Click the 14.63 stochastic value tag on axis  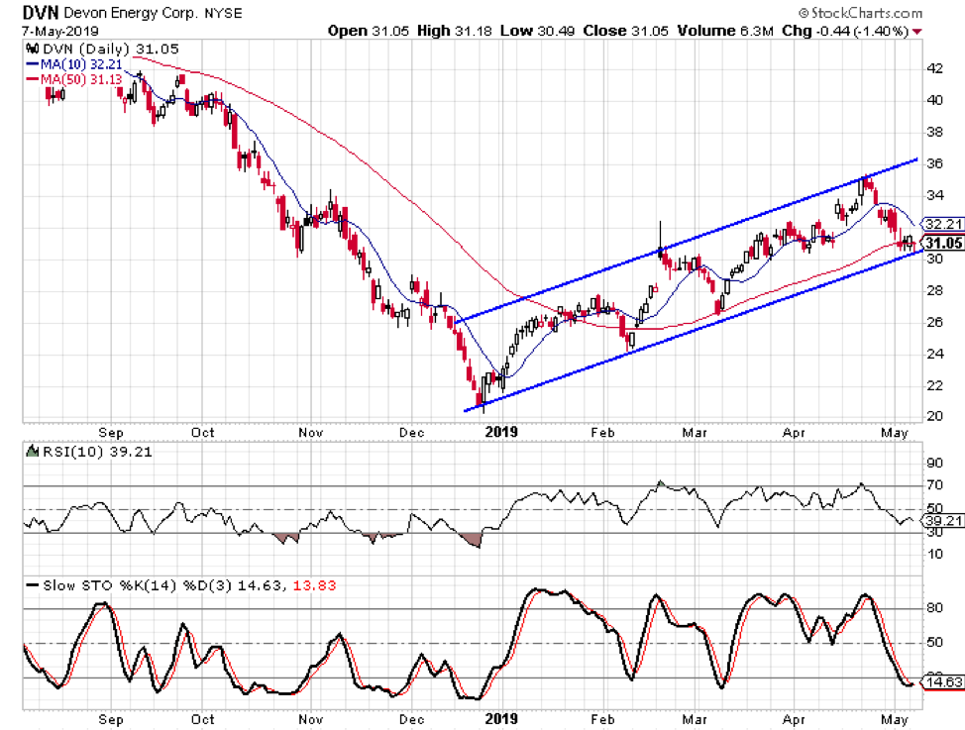943,682
